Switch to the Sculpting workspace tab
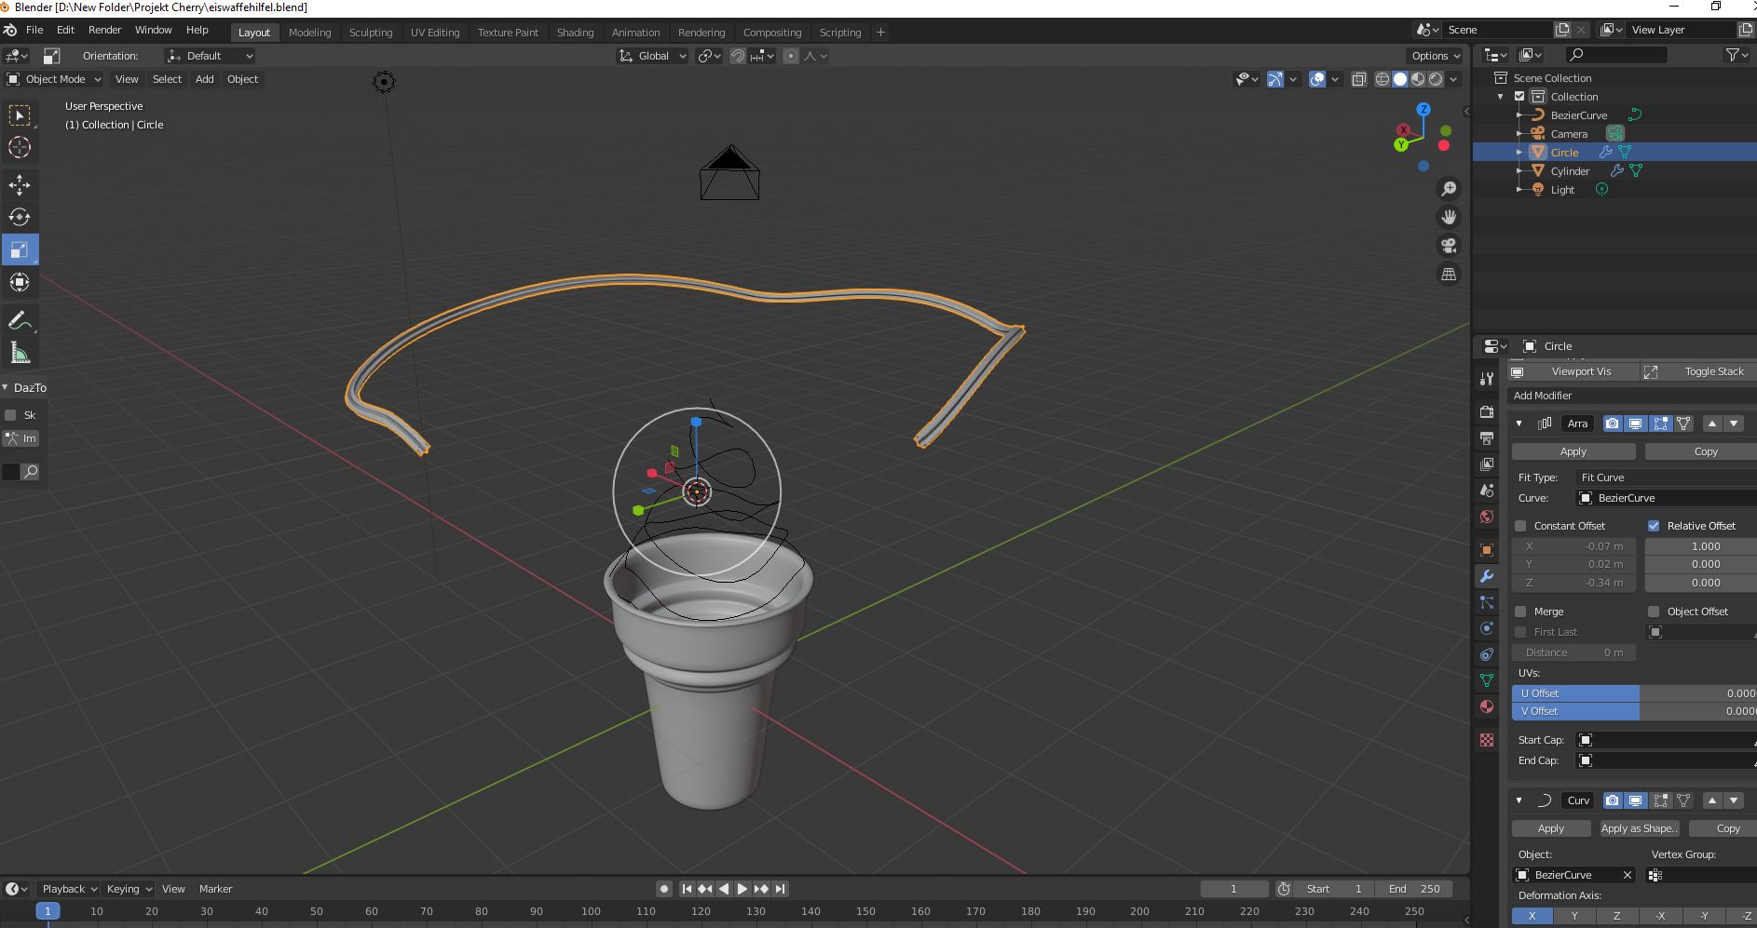This screenshot has width=1757, height=928. point(370,33)
